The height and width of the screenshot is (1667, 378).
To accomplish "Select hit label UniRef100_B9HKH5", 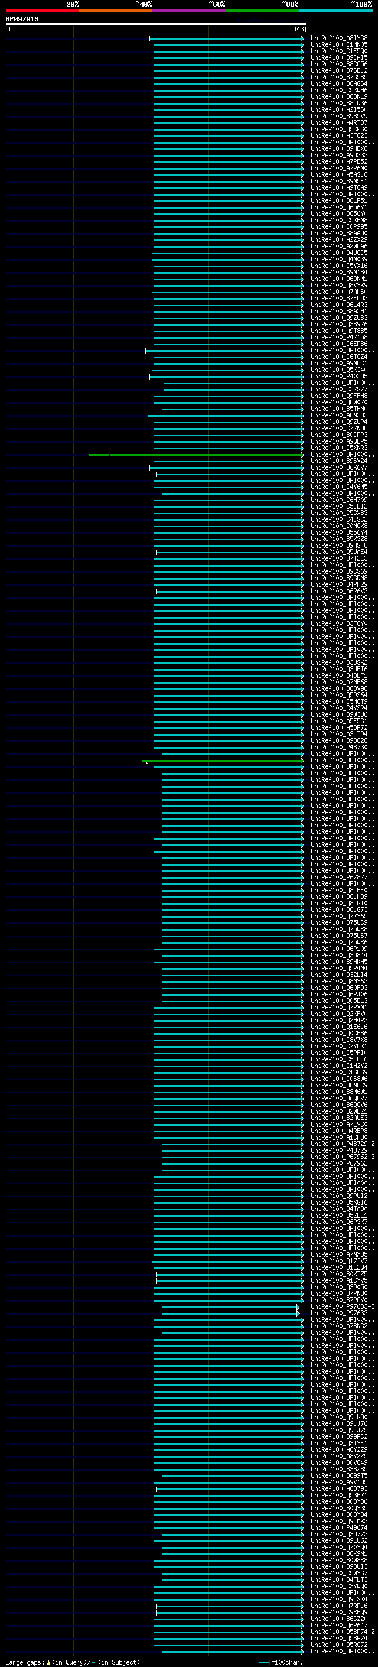I will [339, 962].
